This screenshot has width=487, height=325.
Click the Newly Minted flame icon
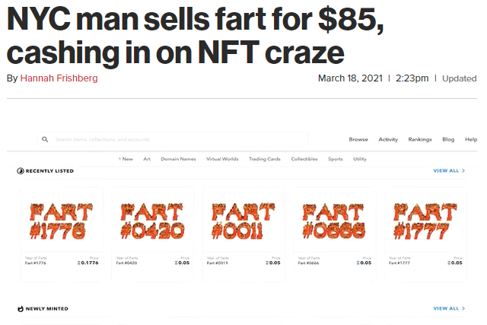point(21,309)
